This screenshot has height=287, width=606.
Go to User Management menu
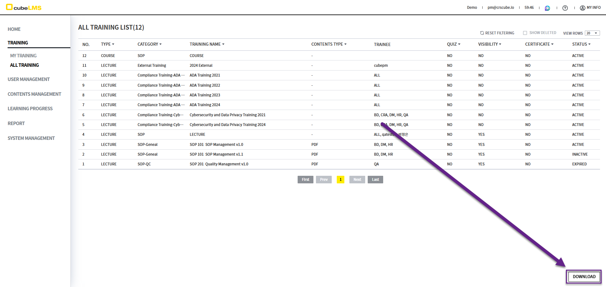click(x=29, y=79)
